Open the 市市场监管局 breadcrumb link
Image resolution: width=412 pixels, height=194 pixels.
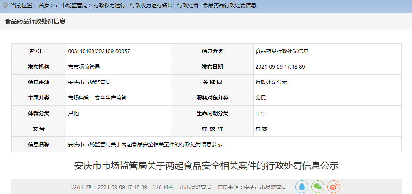71,5
